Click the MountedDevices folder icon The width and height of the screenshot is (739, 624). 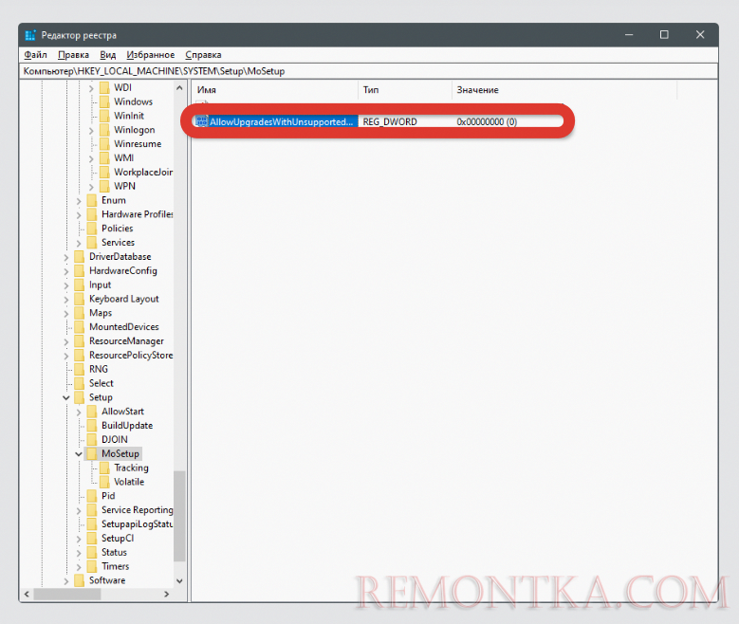(x=80, y=327)
